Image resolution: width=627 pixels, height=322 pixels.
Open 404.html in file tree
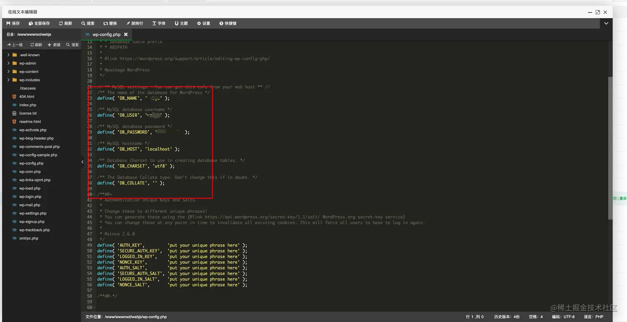(x=27, y=96)
